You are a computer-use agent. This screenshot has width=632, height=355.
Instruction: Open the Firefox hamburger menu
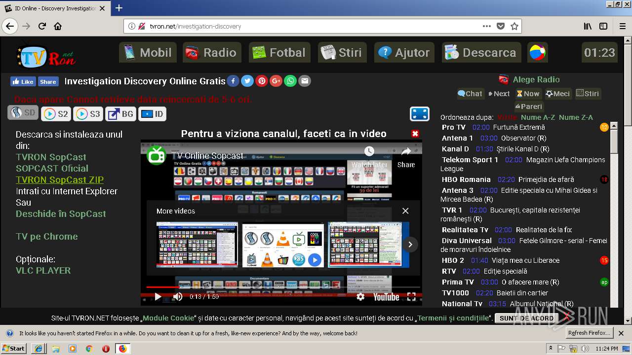(622, 26)
